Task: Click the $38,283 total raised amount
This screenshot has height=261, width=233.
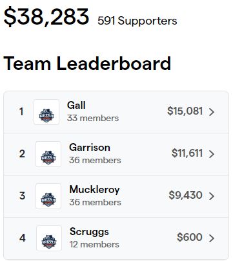Action: (x=46, y=17)
